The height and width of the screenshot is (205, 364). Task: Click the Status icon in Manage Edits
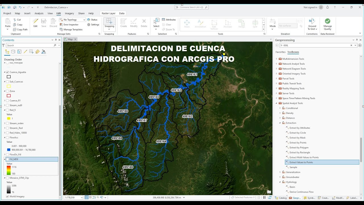(x=89, y=20)
